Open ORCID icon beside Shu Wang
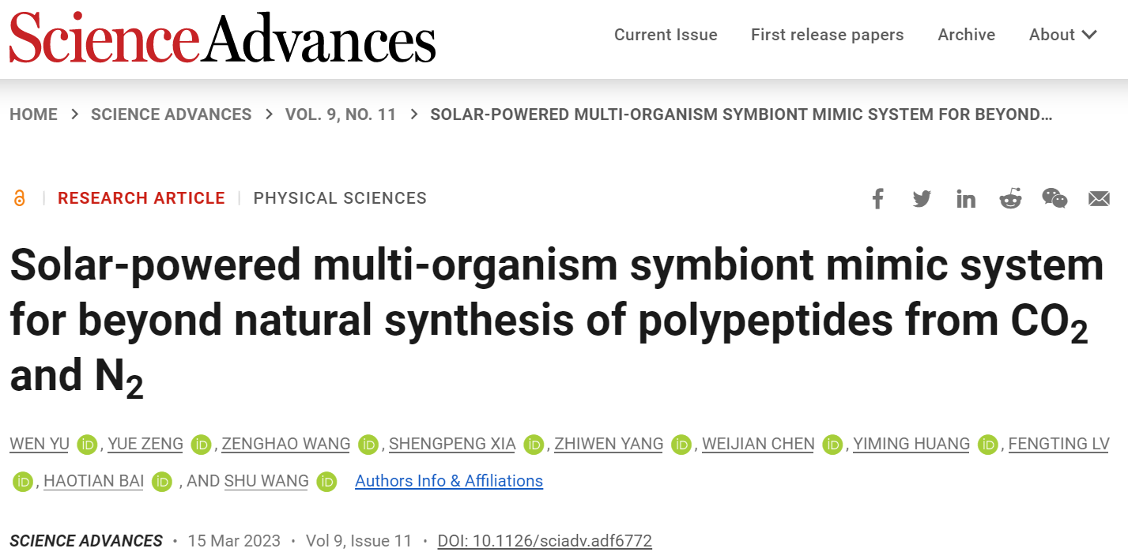Image resolution: width=1128 pixels, height=552 pixels. tap(326, 482)
